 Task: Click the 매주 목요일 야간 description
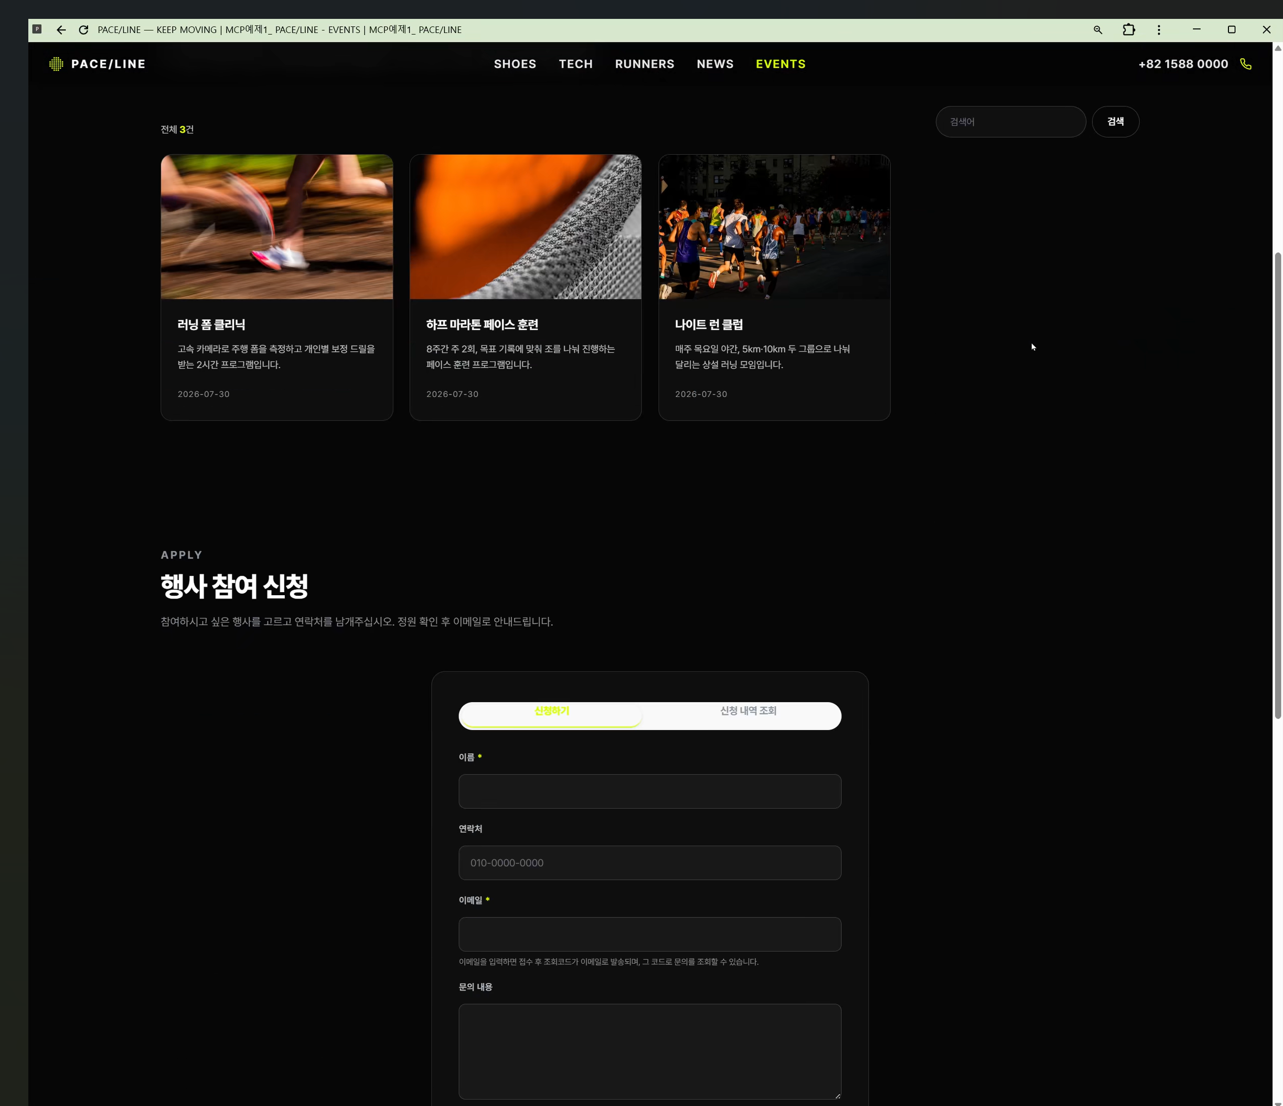[x=762, y=357]
